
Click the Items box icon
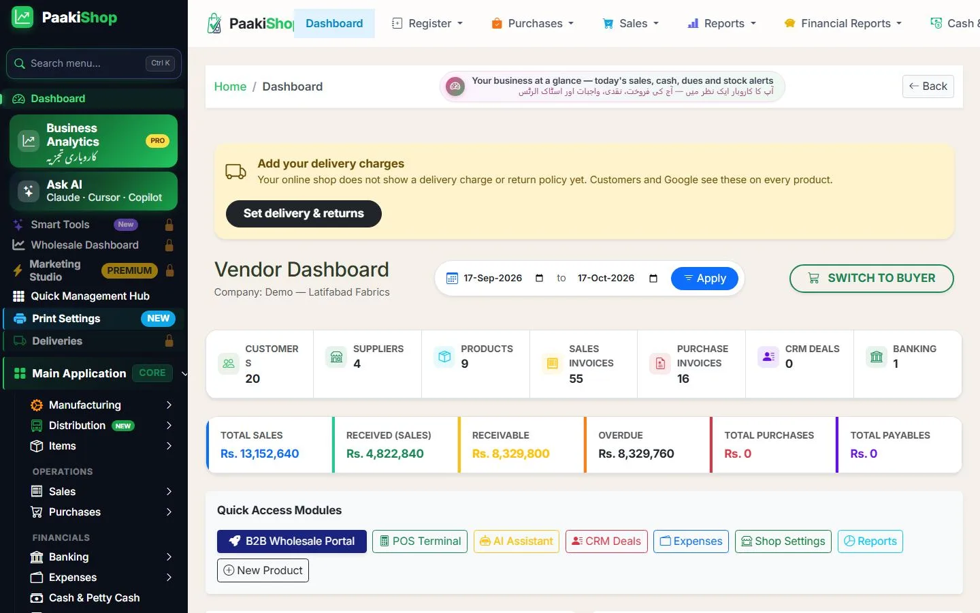coord(37,446)
